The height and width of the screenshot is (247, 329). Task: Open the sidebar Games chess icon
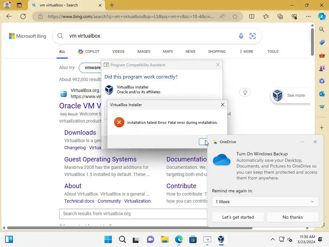coord(322,68)
